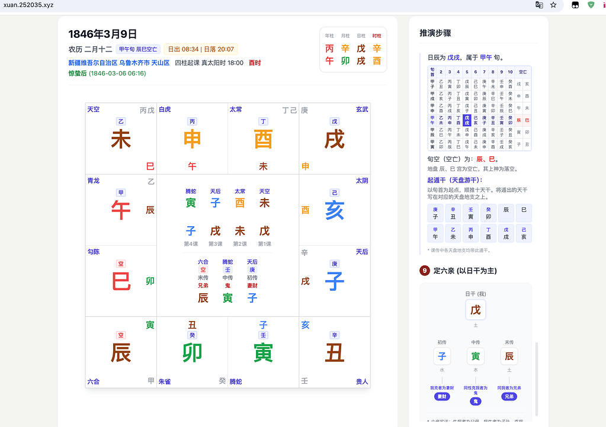Click the 日出 08:34 | 日落 20:07 badge
The image size is (606, 427).
point(201,49)
